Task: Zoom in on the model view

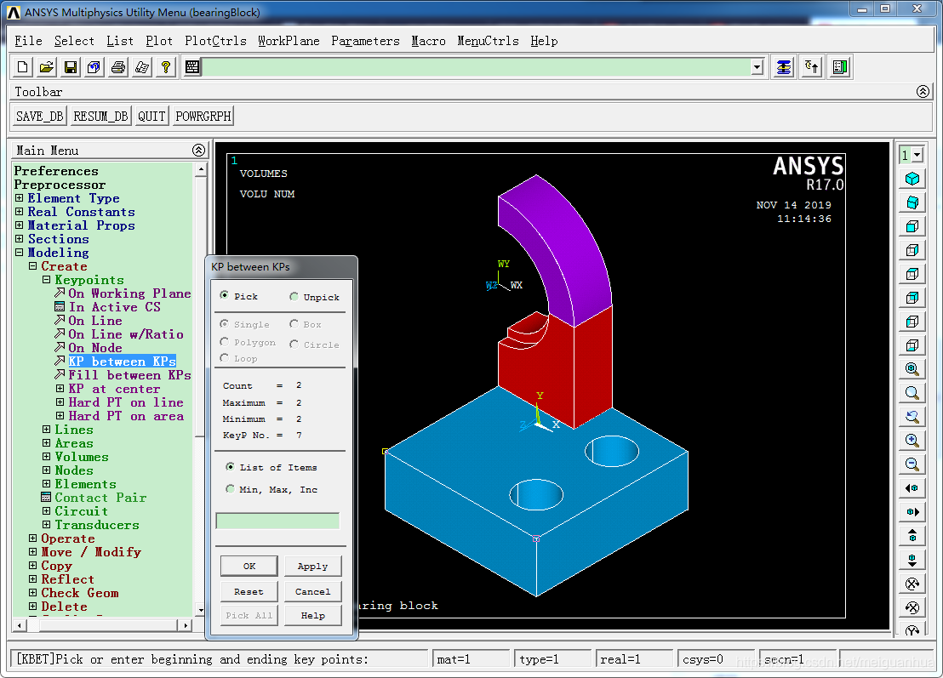Action: (912, 441)
